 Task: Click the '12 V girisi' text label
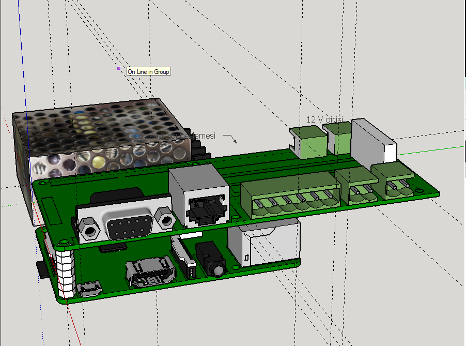[324, 119]
